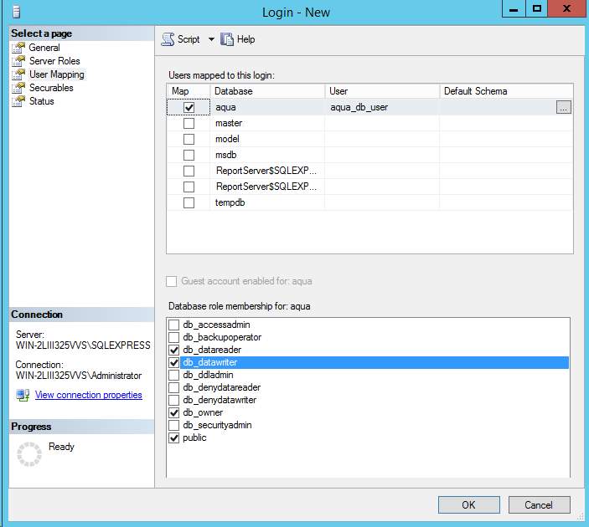The image size is (589, 527).
Task: Open the Script dropdown arrow
Action: pos(211,39)
